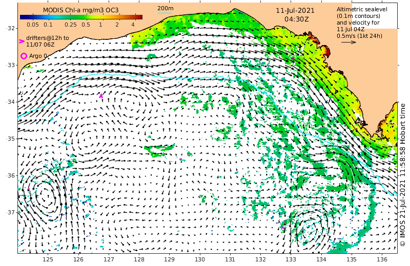The height and width of the screenshot is (266, 410).
Task: Click the 127 longitude axis label
Action: (109, 259)
